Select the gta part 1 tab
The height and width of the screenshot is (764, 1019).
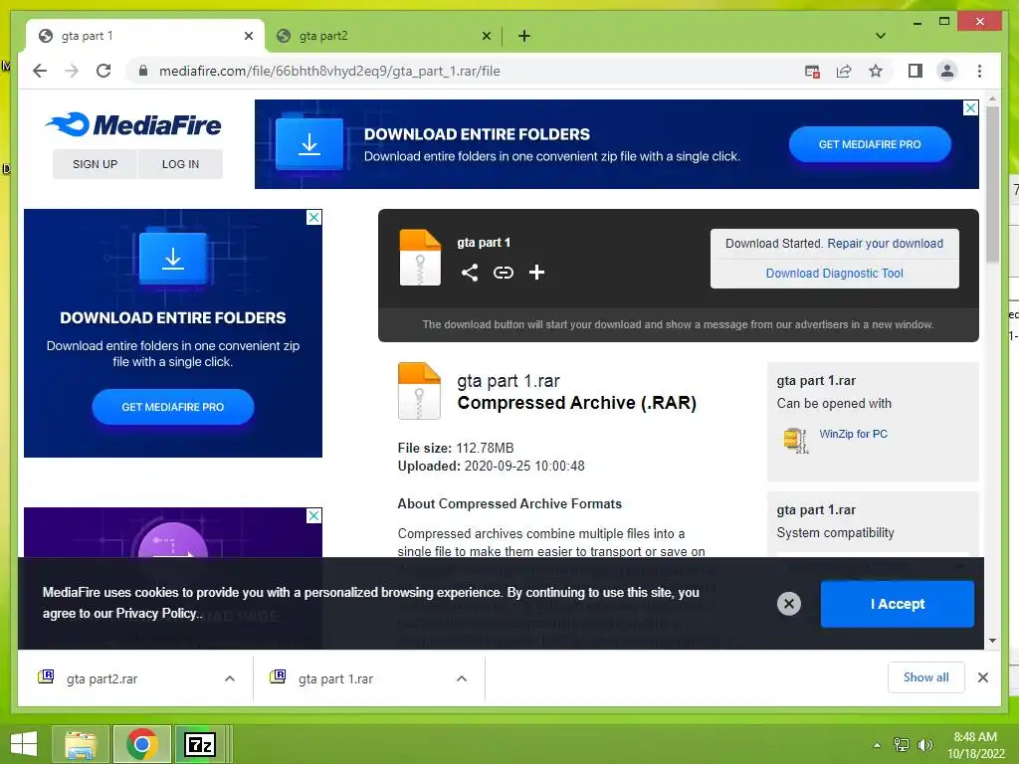pyautogui.click(x=145, y=36)
